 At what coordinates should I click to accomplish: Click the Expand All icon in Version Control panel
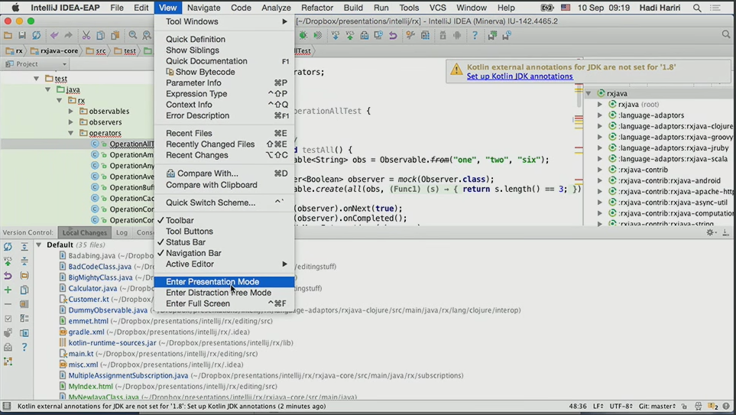pos(24,246)
